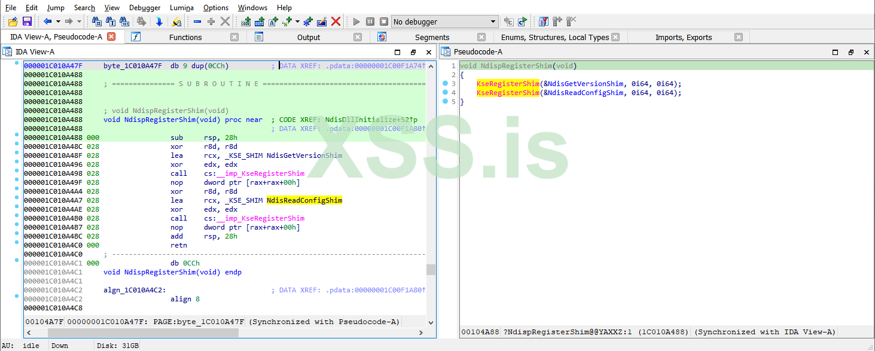This screenshot has height=351, width=875.
Task: Open the Jump menu
Action: (56, 7)
